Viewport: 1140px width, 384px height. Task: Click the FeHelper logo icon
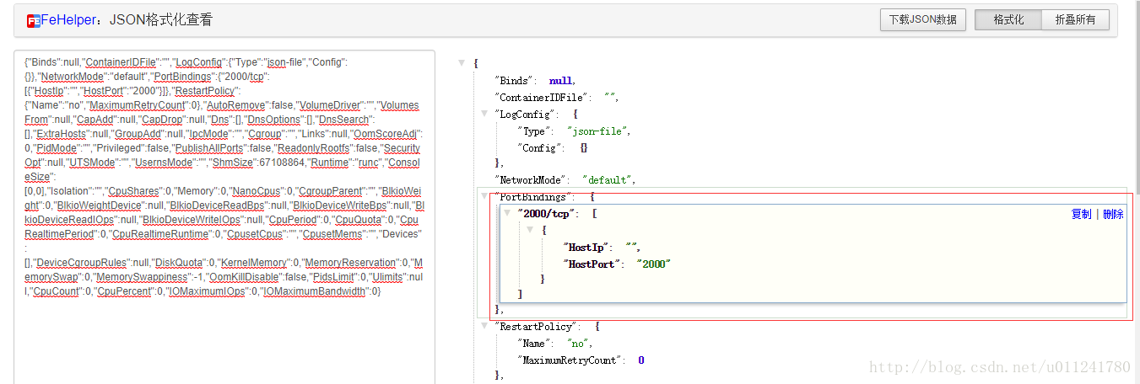(33, 20)
